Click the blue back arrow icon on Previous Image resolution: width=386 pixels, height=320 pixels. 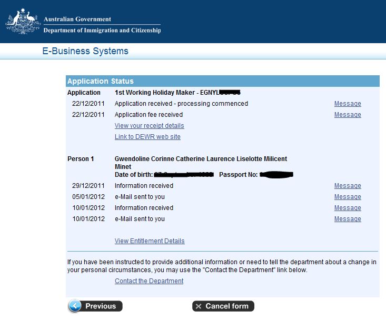pos(75,306)
